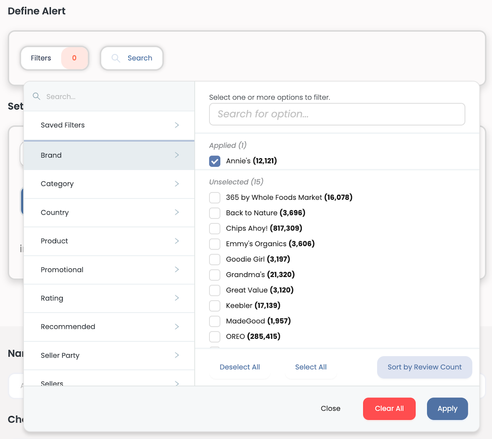Click the Filters count badge showing 0
This screenshot has width=492, height=439.
pos(74,58)
